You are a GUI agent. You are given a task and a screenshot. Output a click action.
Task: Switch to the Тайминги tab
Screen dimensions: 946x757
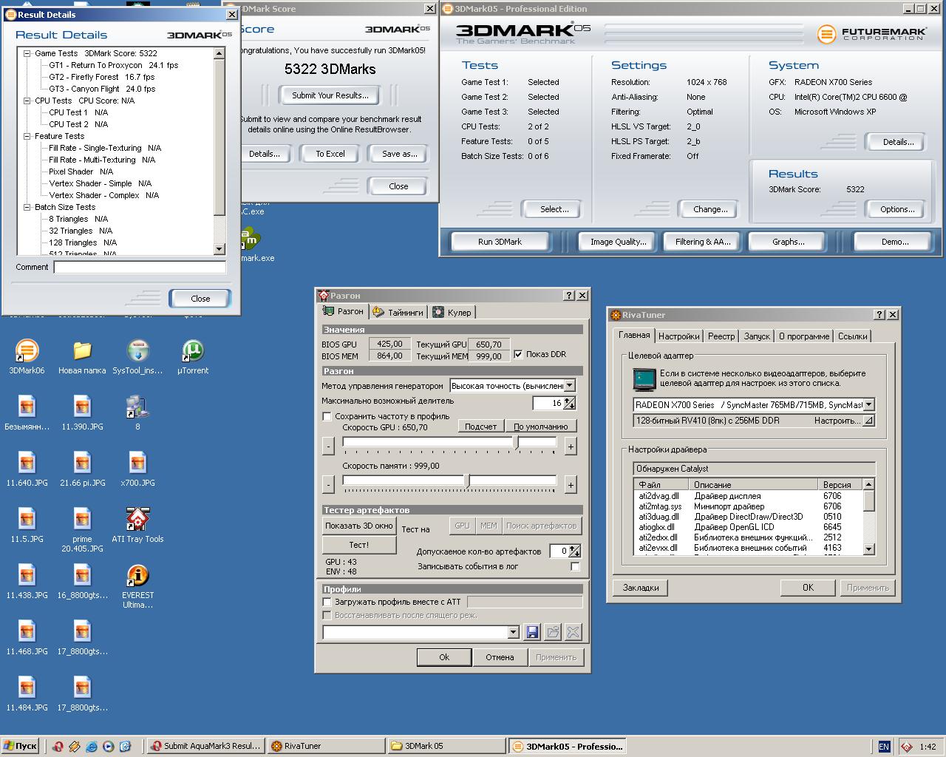pos(398,312)
